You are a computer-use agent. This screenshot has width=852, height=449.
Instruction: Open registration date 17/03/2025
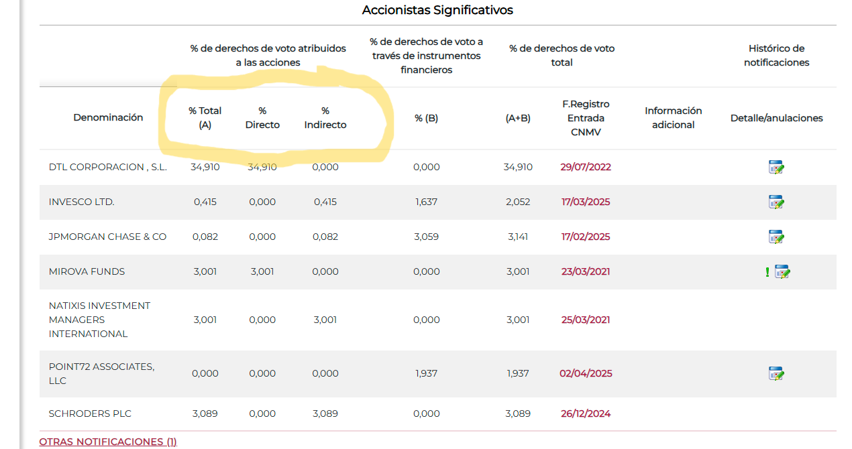586,202
